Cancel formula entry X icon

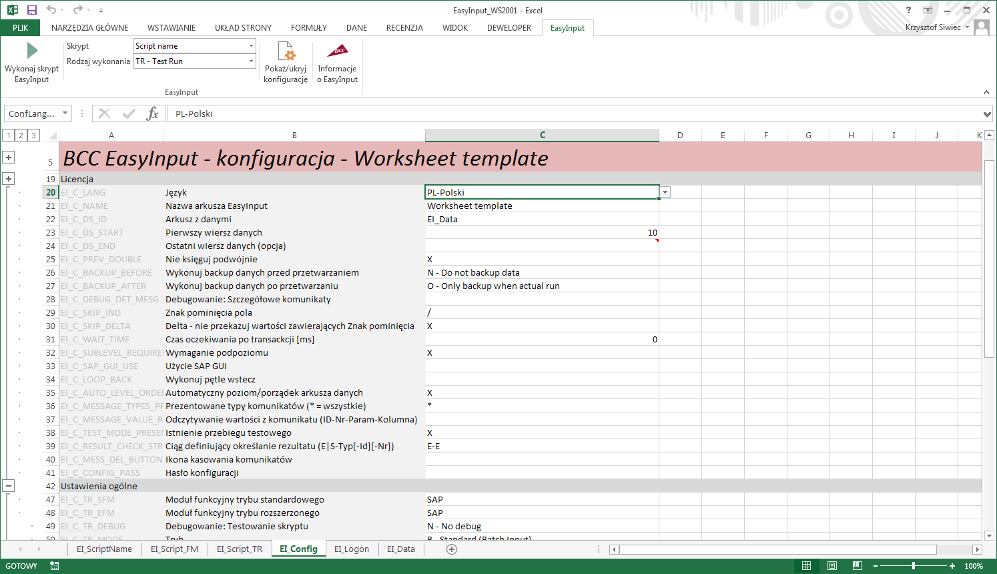[x=105, y=113]
